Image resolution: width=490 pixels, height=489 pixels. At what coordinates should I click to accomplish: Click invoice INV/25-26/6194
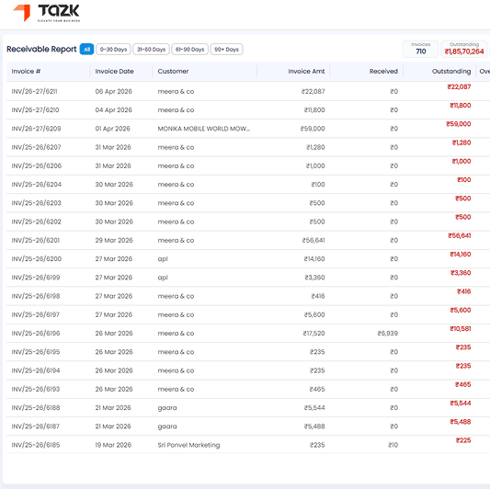(36, 370)
